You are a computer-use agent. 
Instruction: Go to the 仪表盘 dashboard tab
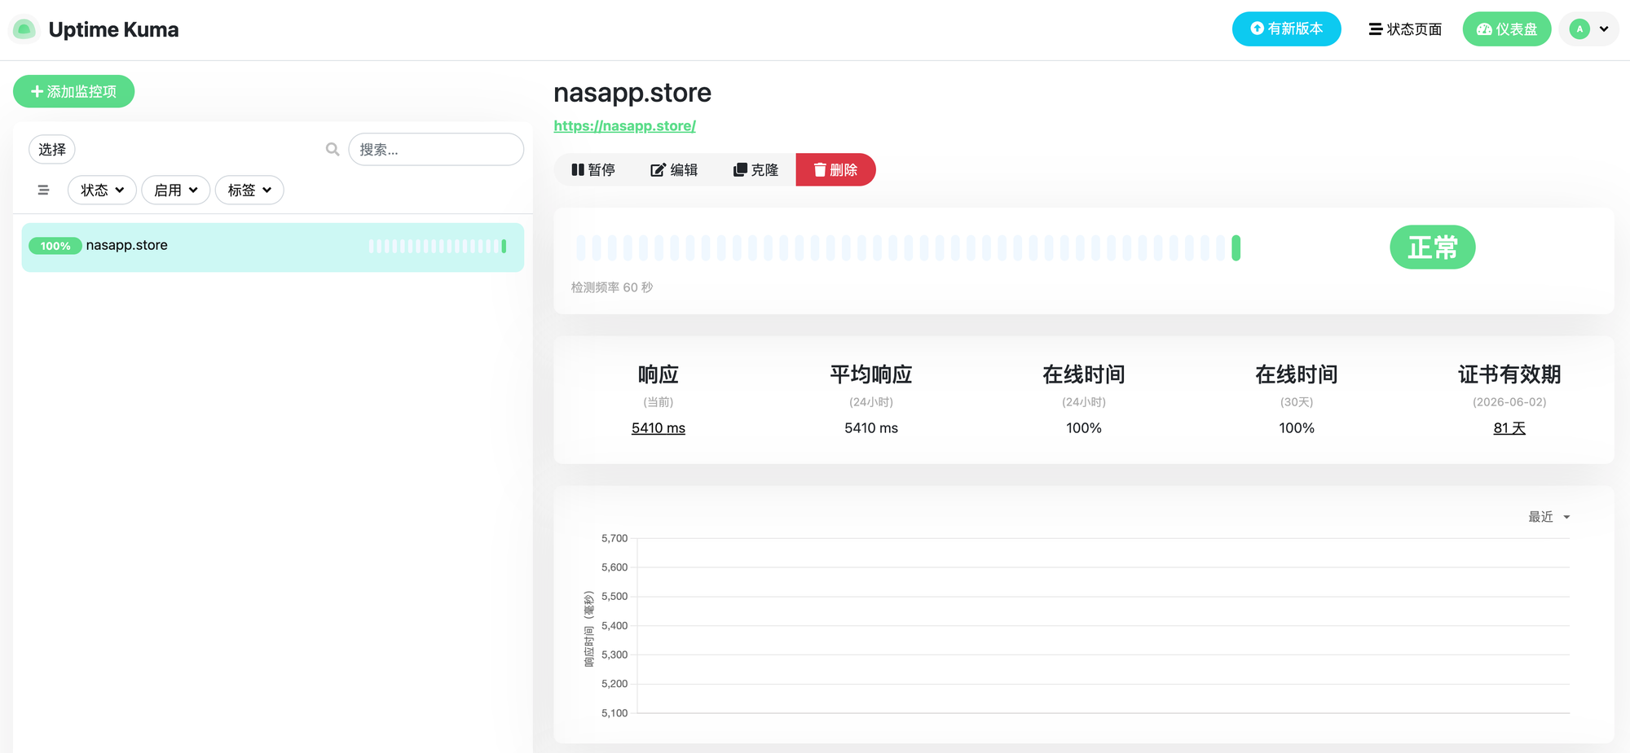(x=1506, y=29)
